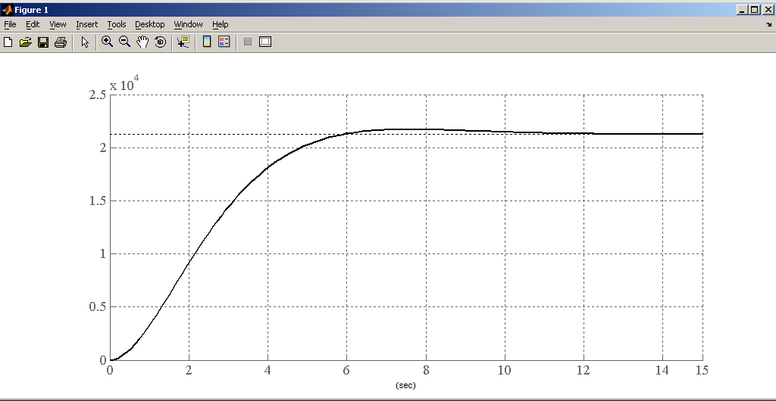Select the Edit Plot arrow tool
The height and width of the screenshot is (401, 776).
click(85, 42)
